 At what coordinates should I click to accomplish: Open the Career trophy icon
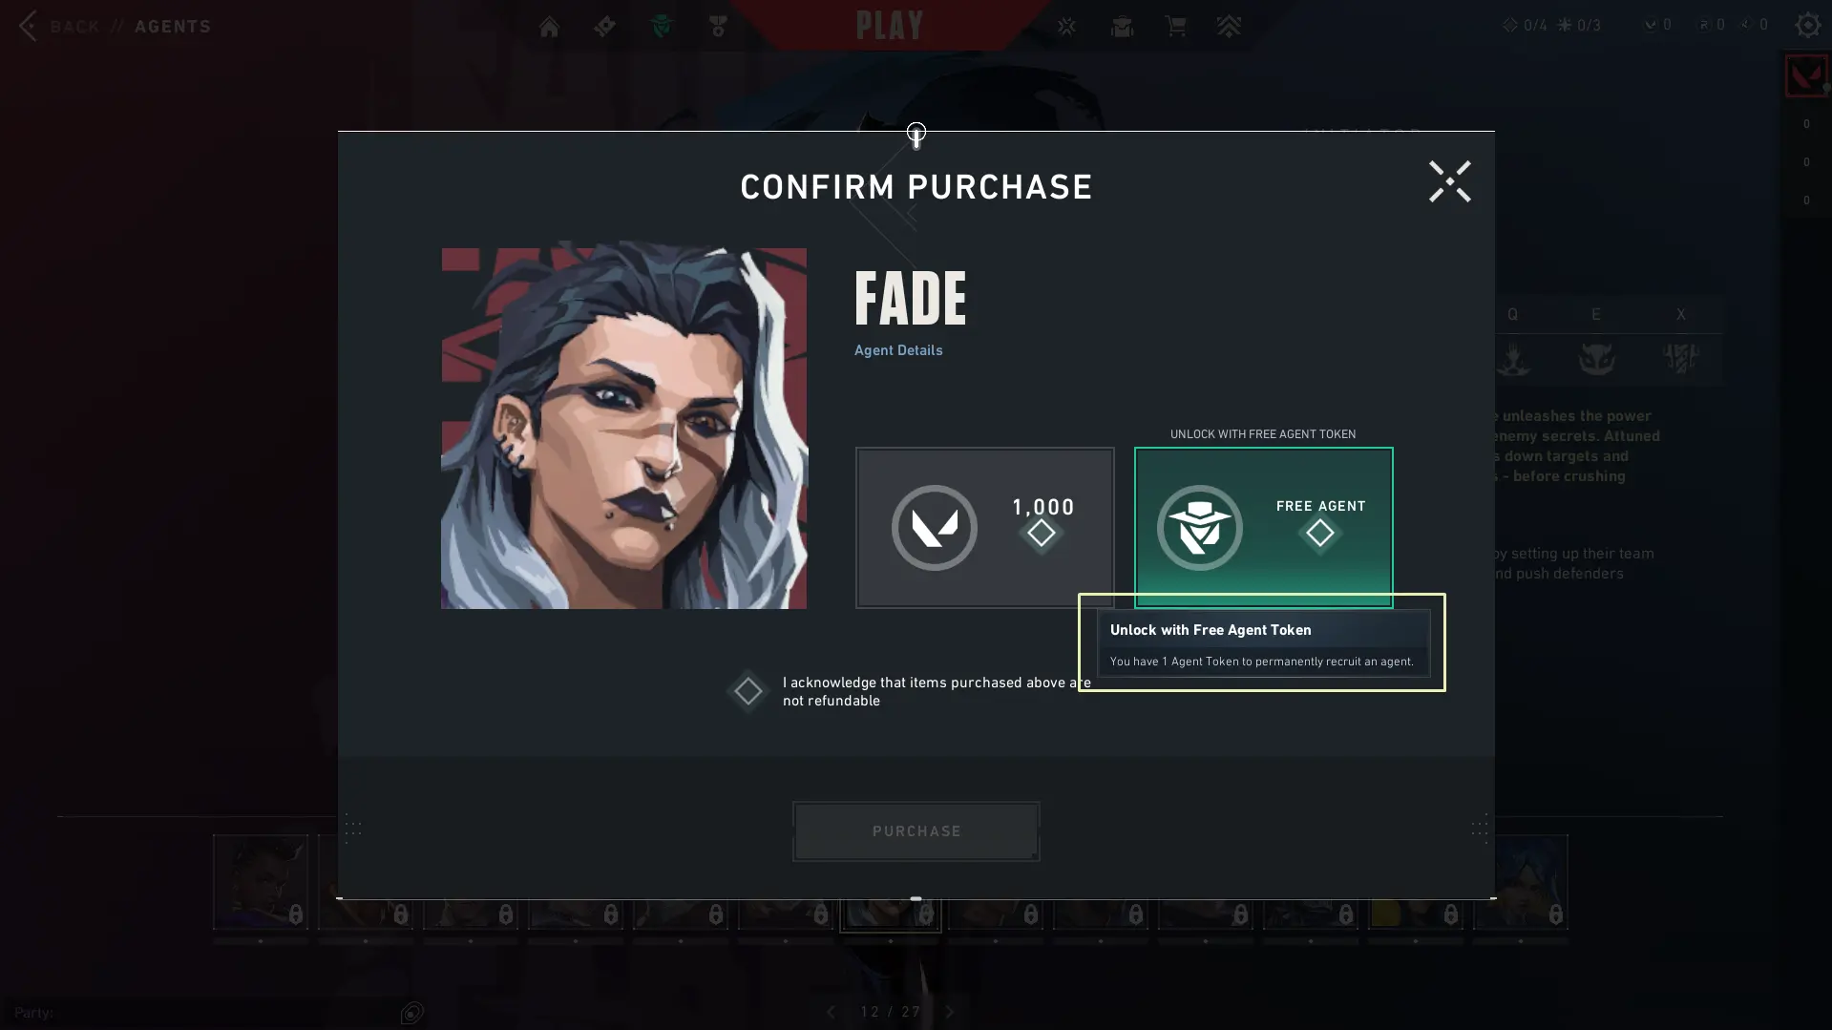(718, 27)
